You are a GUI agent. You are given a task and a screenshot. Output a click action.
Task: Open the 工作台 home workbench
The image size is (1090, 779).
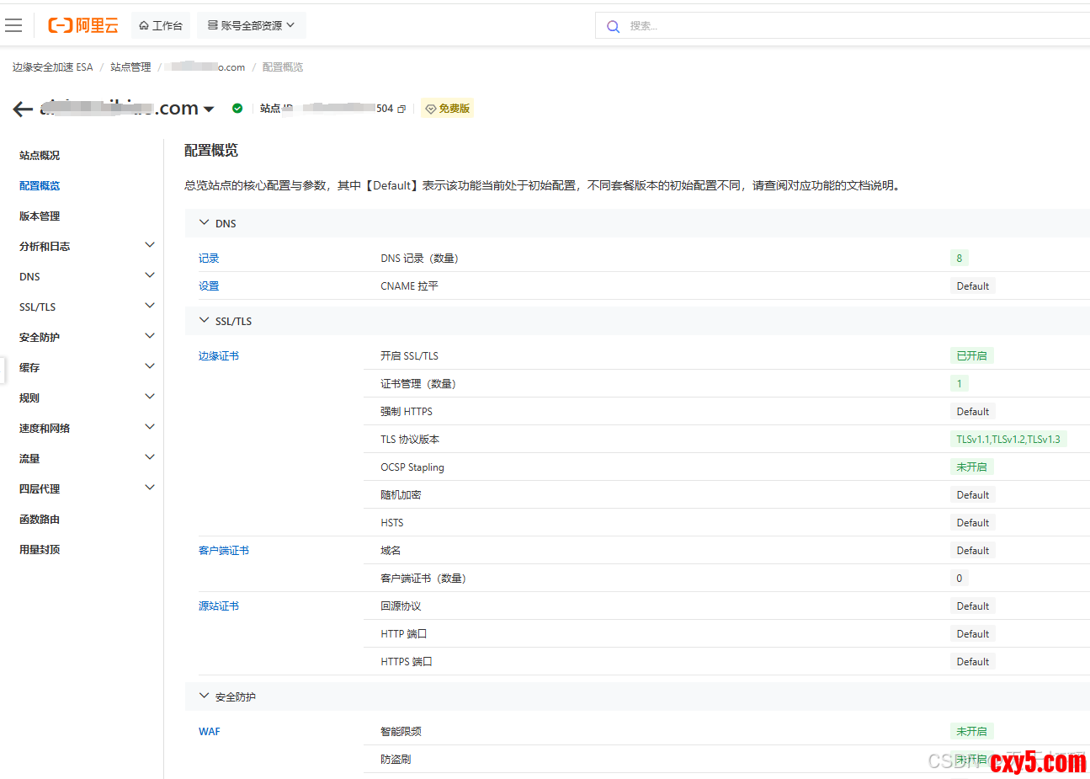161,25
